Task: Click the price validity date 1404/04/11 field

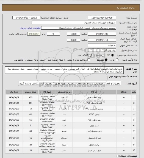Action: click(x=102, y=40)
